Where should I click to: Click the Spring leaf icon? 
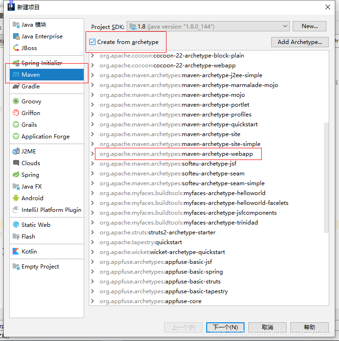pyautogui.click(x=16, y=174)
